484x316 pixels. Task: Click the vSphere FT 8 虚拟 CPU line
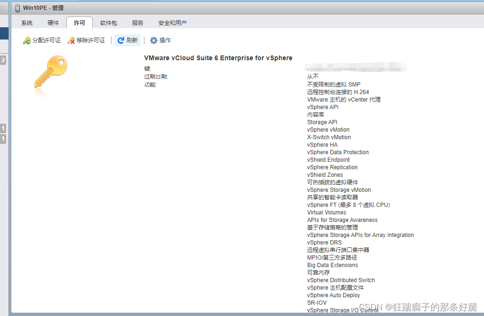(349, 205)
